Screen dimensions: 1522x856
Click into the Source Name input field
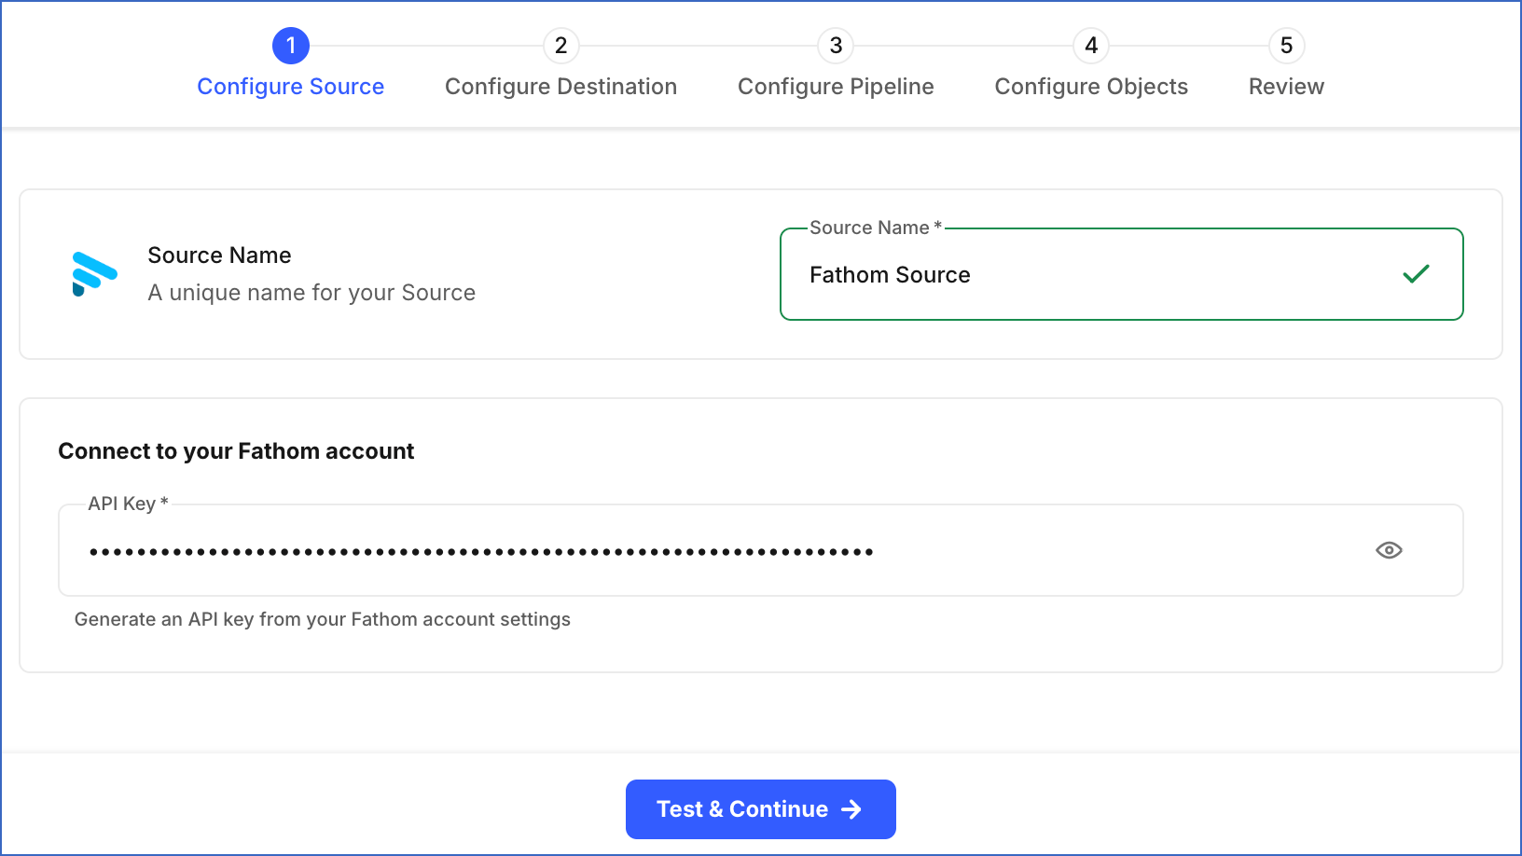coord(1121,274)
